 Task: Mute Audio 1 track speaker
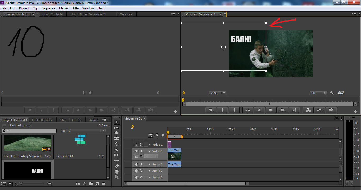[x=136, y=164]
